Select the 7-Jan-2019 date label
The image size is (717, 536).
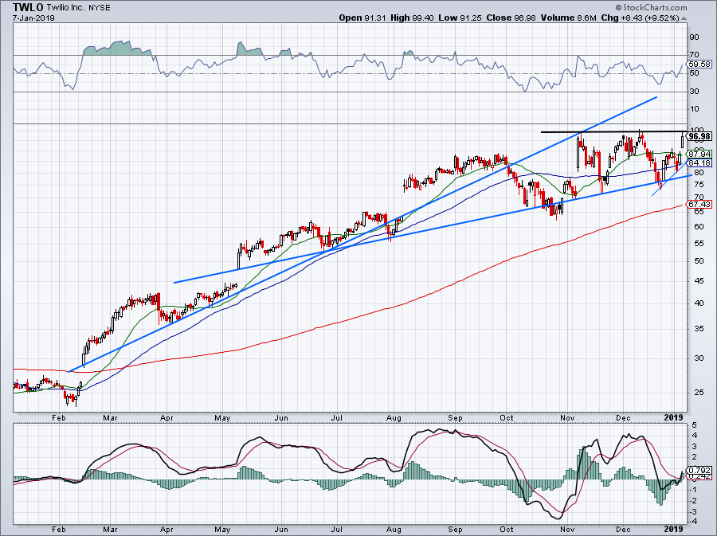point(33,18)
